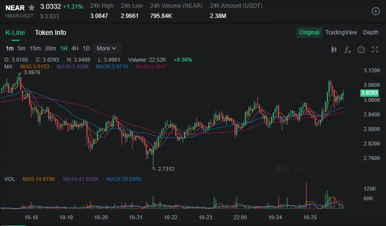Switch to the K-Line tab
The image size is (386, 226).
pos(15,32)
